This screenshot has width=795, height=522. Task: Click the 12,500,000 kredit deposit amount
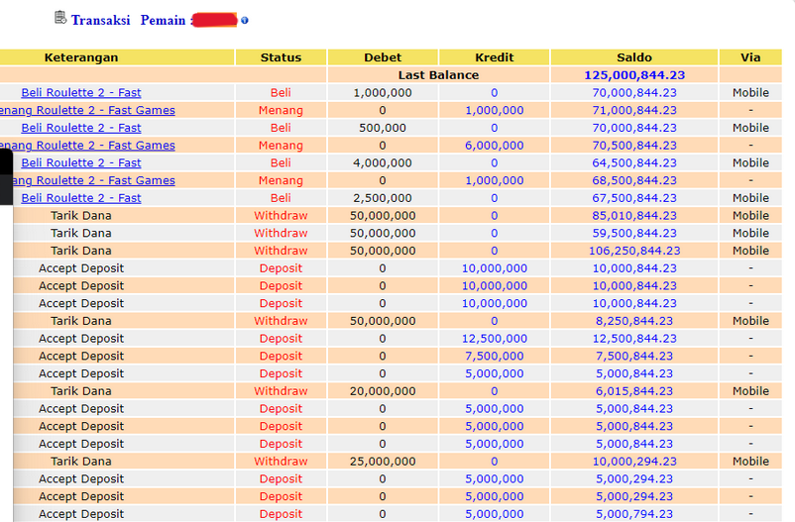(494, 339)
